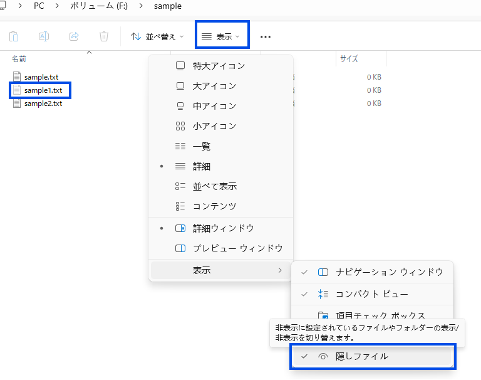This screenshot has height=380, width=481.
Task: Open the three-dots more options menu
Action: pyautogui.click(x=266, y=37)
